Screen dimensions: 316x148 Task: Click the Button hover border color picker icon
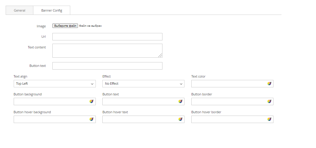[269, 119]
